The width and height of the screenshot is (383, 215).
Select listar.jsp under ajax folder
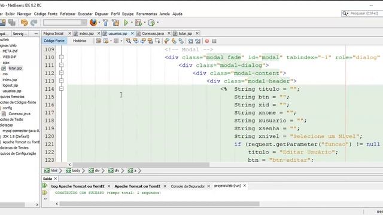click(15, 68)
